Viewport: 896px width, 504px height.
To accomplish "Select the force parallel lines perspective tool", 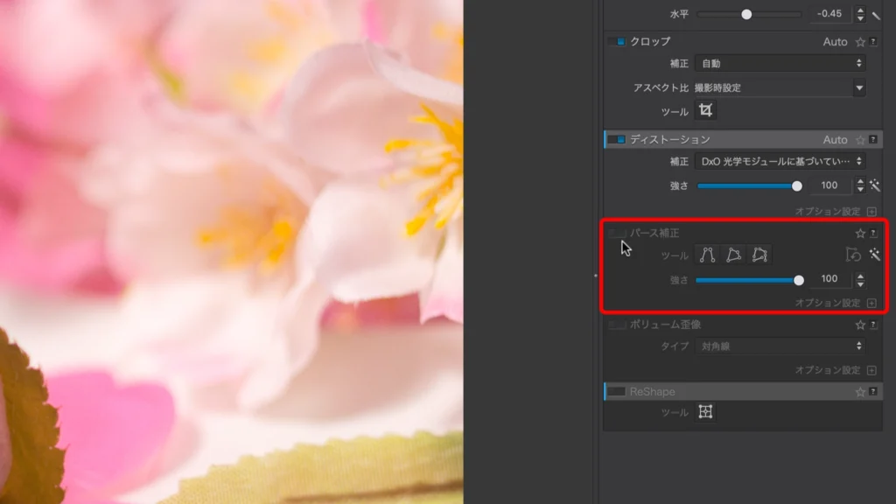I will click(707, 255).
